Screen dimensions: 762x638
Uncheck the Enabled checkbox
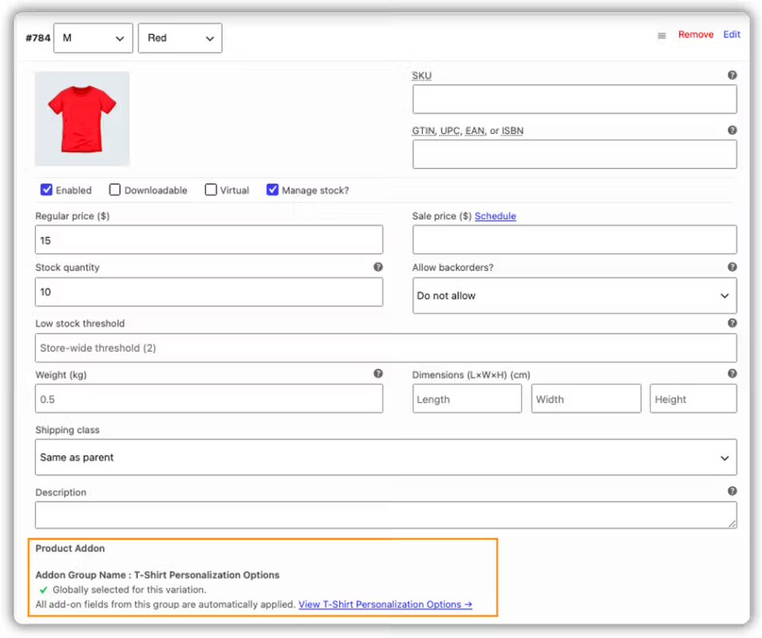tap(46, 189)
